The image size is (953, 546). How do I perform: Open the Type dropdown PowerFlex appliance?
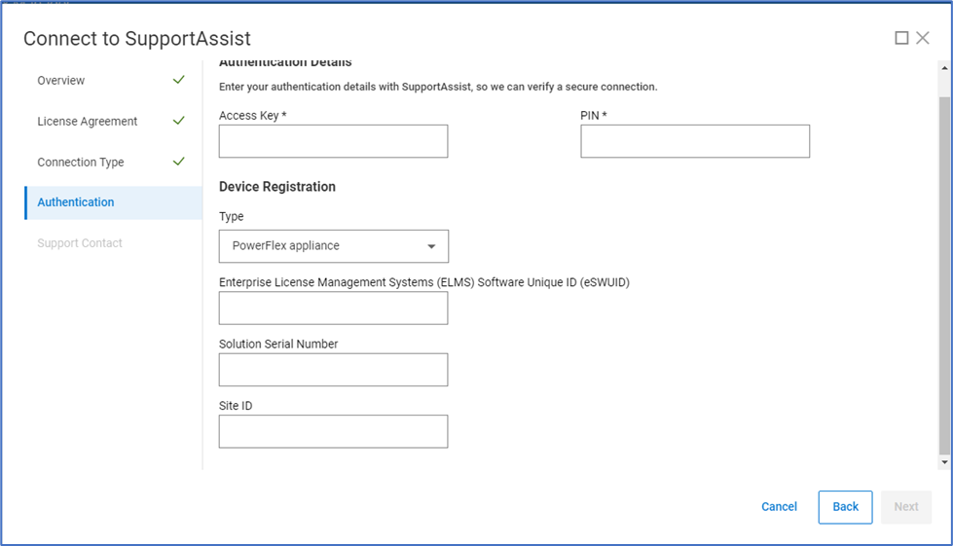point(334,246)
